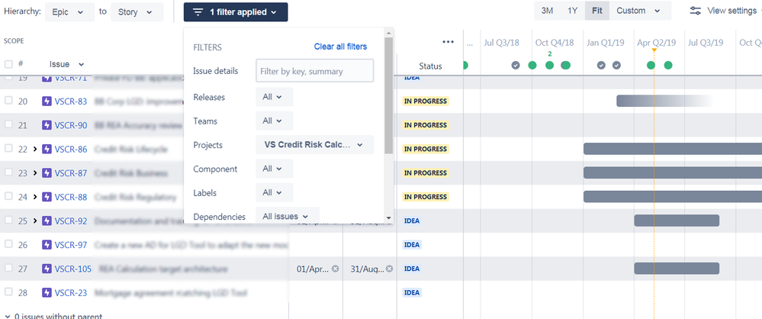Click the epic icon beside VSCR-83
Image resolution: width=762 pixels, height=319 pixels.
click(47, 101)
